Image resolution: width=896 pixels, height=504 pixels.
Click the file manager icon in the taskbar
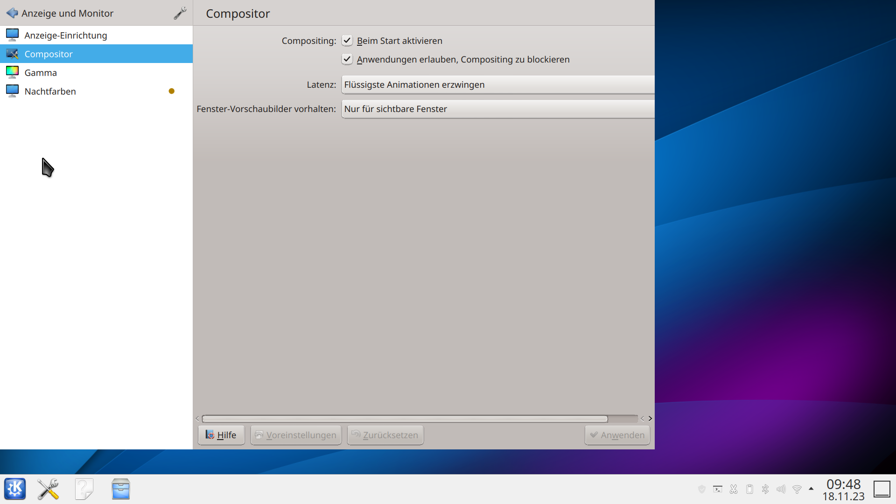pos(120,489)
